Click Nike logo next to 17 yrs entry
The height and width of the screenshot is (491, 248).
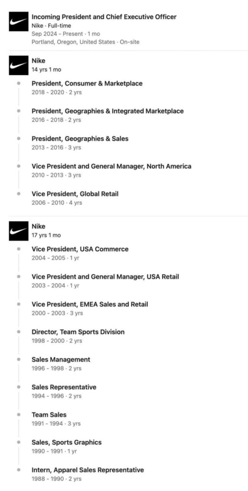[x=18, y=231]
